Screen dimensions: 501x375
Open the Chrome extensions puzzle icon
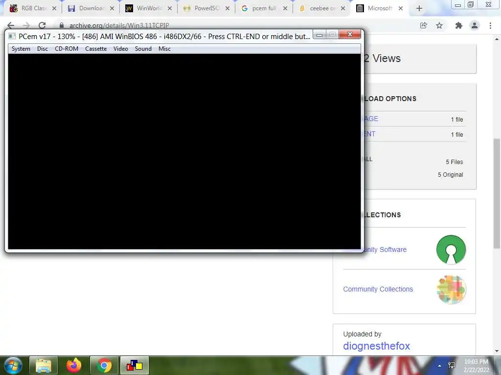point(459,25)
